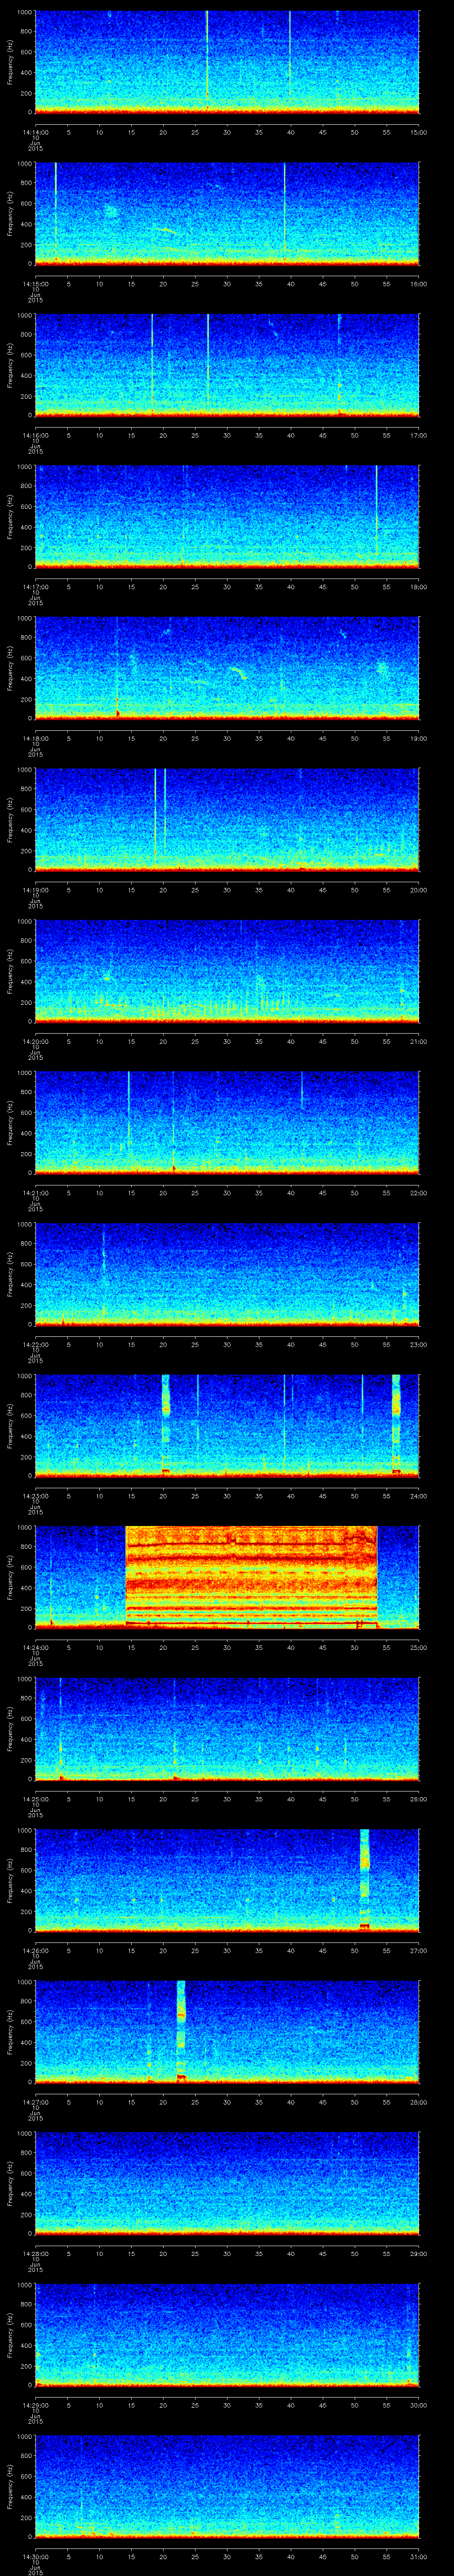
Task: Click the 14:14:00 start time label
Action: 35,132
